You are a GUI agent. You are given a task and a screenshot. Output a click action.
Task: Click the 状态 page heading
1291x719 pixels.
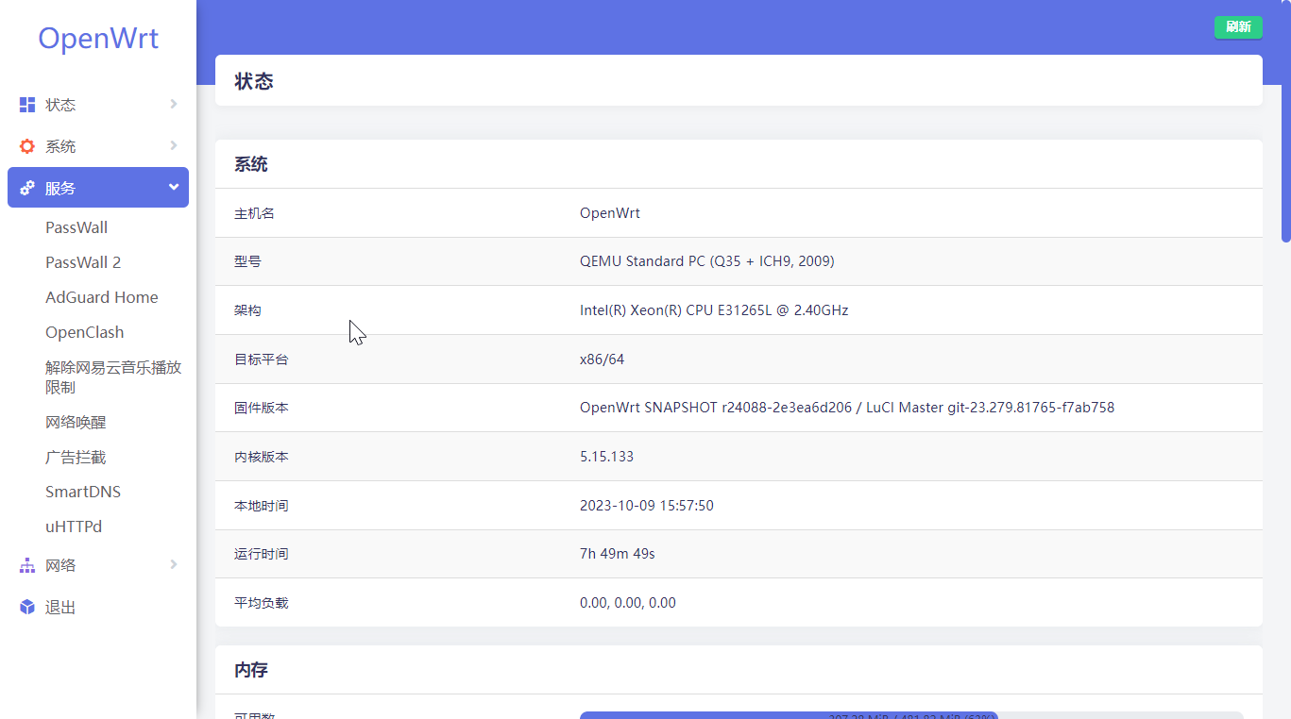coord(254,81)
